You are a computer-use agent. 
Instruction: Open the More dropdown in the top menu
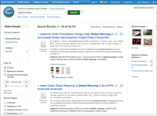[77, 2]
